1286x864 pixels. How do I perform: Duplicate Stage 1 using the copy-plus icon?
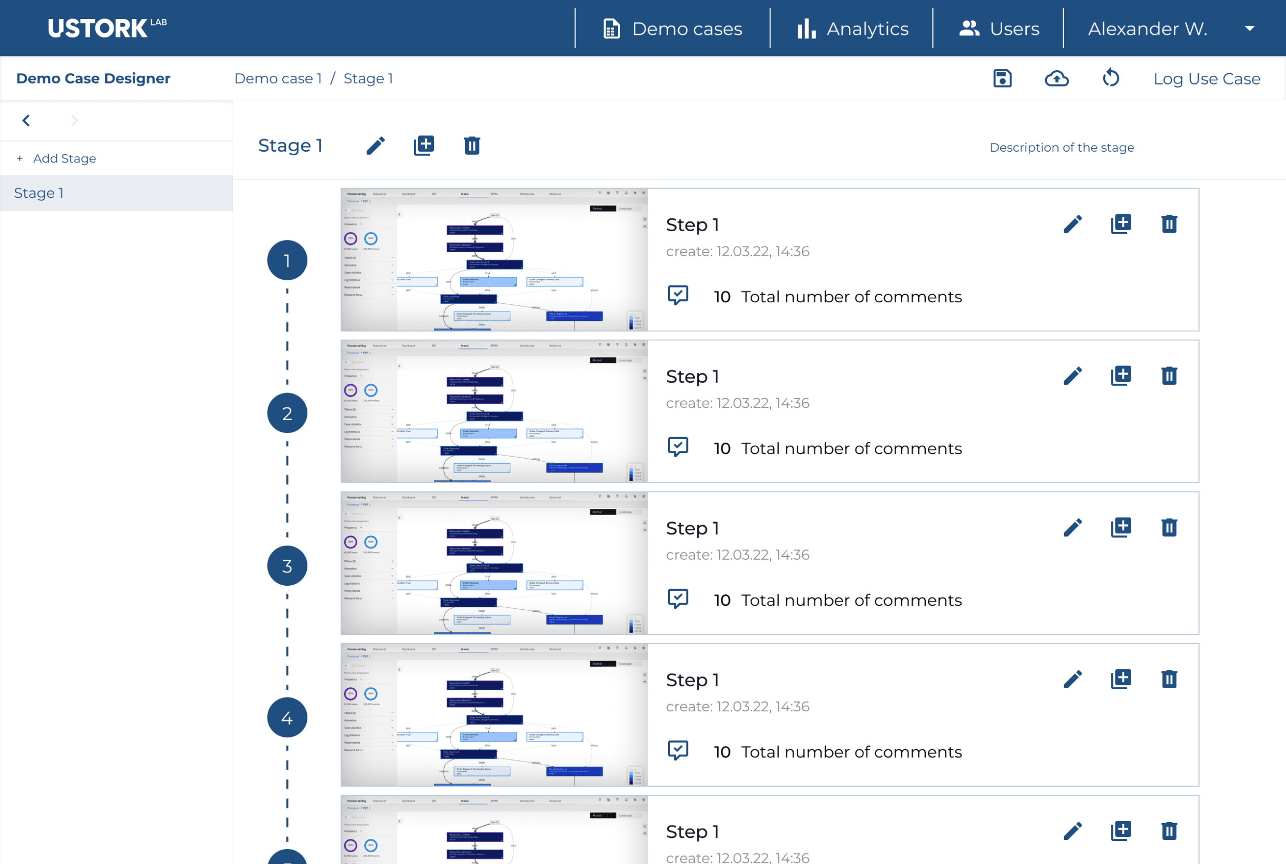click(424, 146)
